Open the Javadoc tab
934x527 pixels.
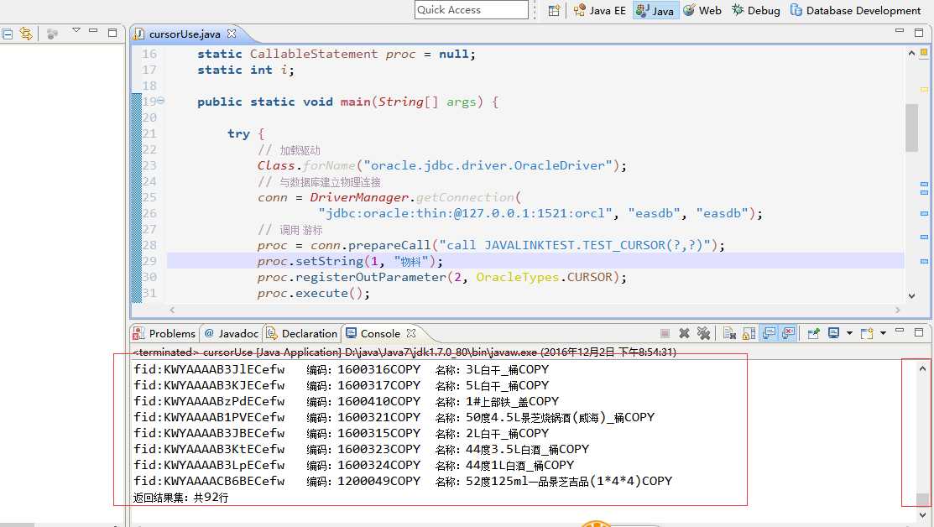pyautogui.click(x=232, y=333)
